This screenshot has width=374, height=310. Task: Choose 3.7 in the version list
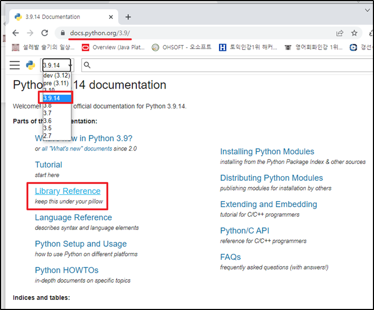(57, 113)
